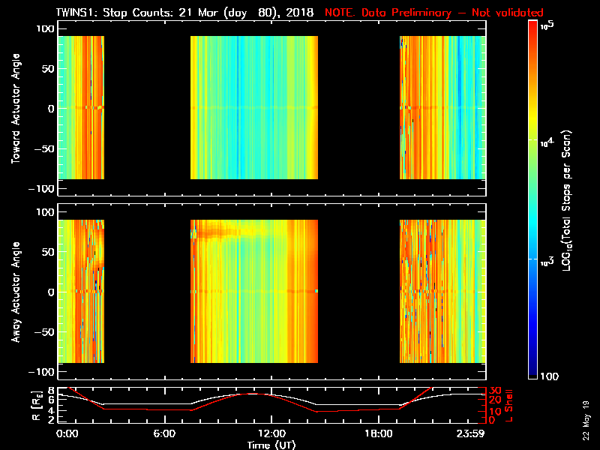Click the first black data gap in Toward panel
This screenshot has width=600, height=450.
pyautogui.click(x=147, y=107)
